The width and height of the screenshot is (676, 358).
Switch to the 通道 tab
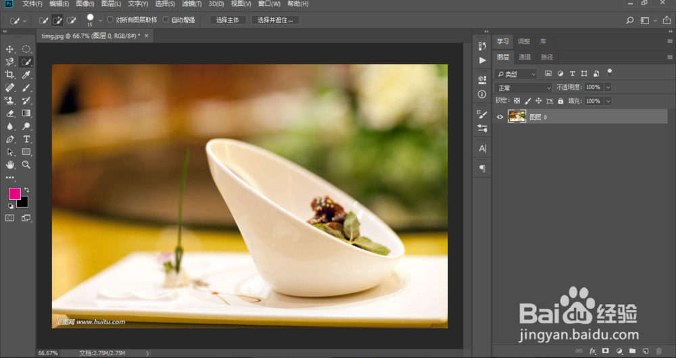pos(525,57)
